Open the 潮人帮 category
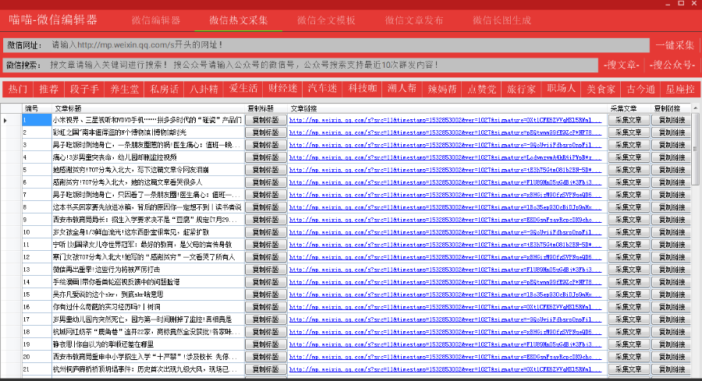Screen dimensions: 702x381 click(402, 89)
